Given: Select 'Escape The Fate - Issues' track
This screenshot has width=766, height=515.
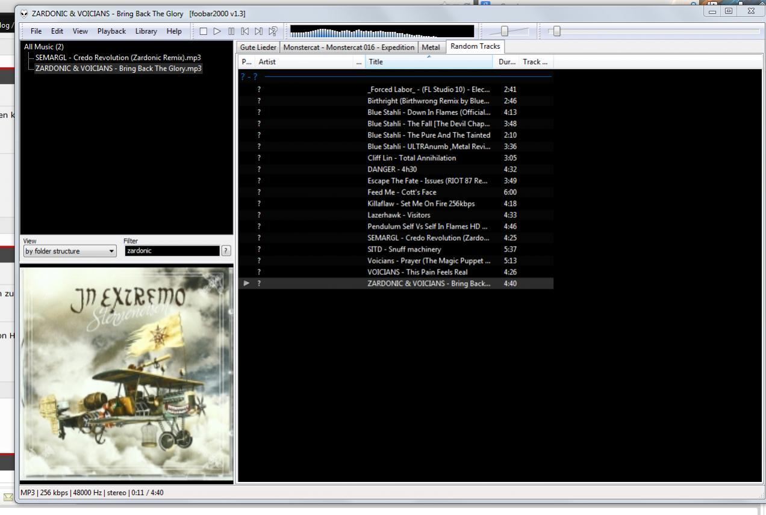Looking at the screenshot, I should [x=396, y=180].
